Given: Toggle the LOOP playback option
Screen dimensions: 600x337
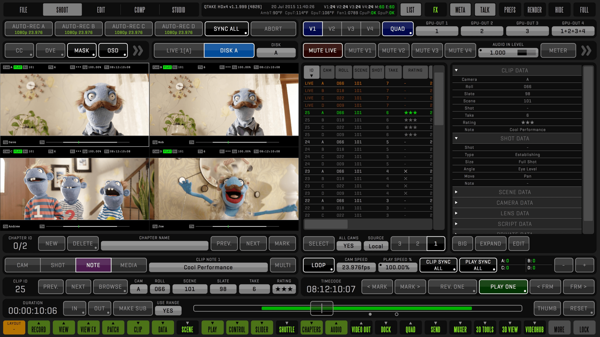Looking at the screenshot, I should click(318, 265).
